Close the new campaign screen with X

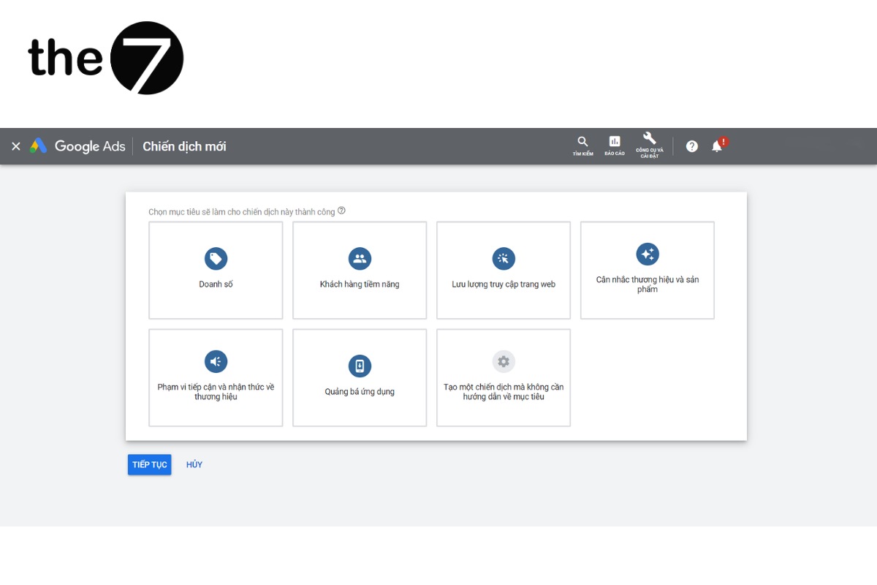pyautogui.click(x=16, y=146)
